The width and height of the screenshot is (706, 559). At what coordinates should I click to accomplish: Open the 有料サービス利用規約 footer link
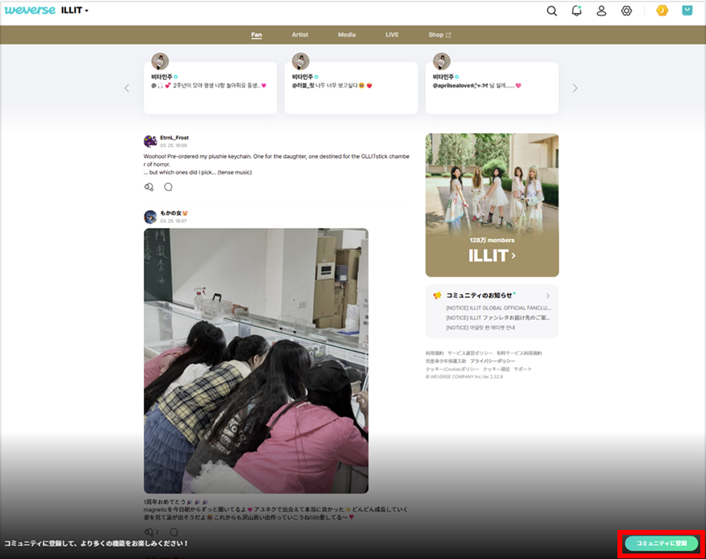click(519, 353)
